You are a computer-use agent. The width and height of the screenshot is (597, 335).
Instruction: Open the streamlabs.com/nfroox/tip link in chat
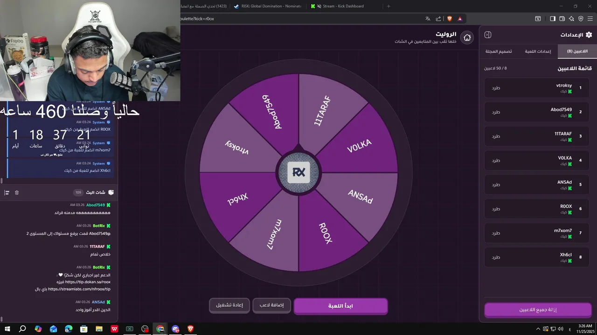pyautogui.click(x=79, y=289)
